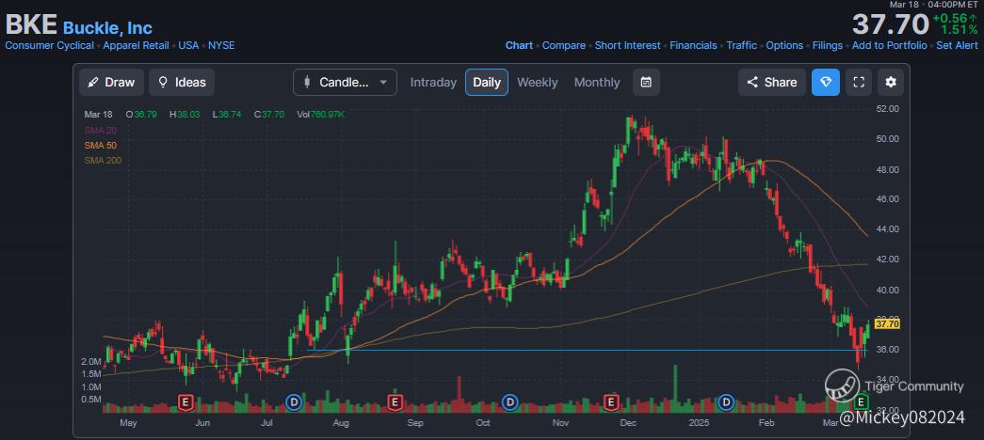Toggle the SMA 200 indicator label
The height and width of the screenshot is (440, 984).
tap(103, 160)
